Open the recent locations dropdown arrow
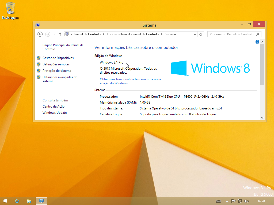274x205 pixels. coord(54,34)
